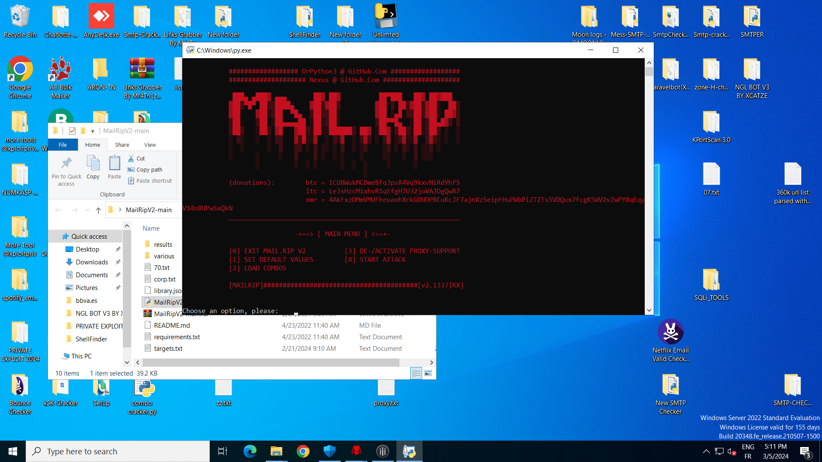The height and width of the screenshot is (462, 822).
Task: Click the Type here to search box
Action: pos(118,451)
